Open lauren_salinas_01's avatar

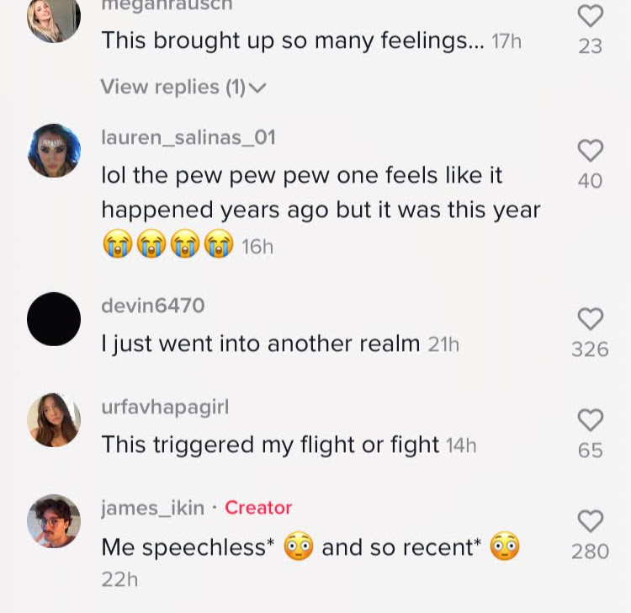(54, 151)
